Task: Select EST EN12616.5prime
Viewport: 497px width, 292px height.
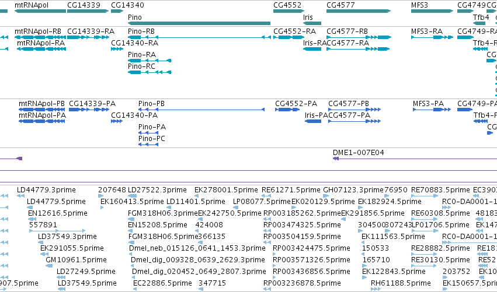Action: 58,213
